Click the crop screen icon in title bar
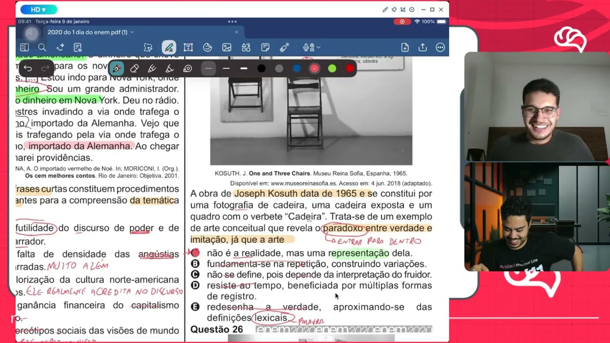 (403, 10)
